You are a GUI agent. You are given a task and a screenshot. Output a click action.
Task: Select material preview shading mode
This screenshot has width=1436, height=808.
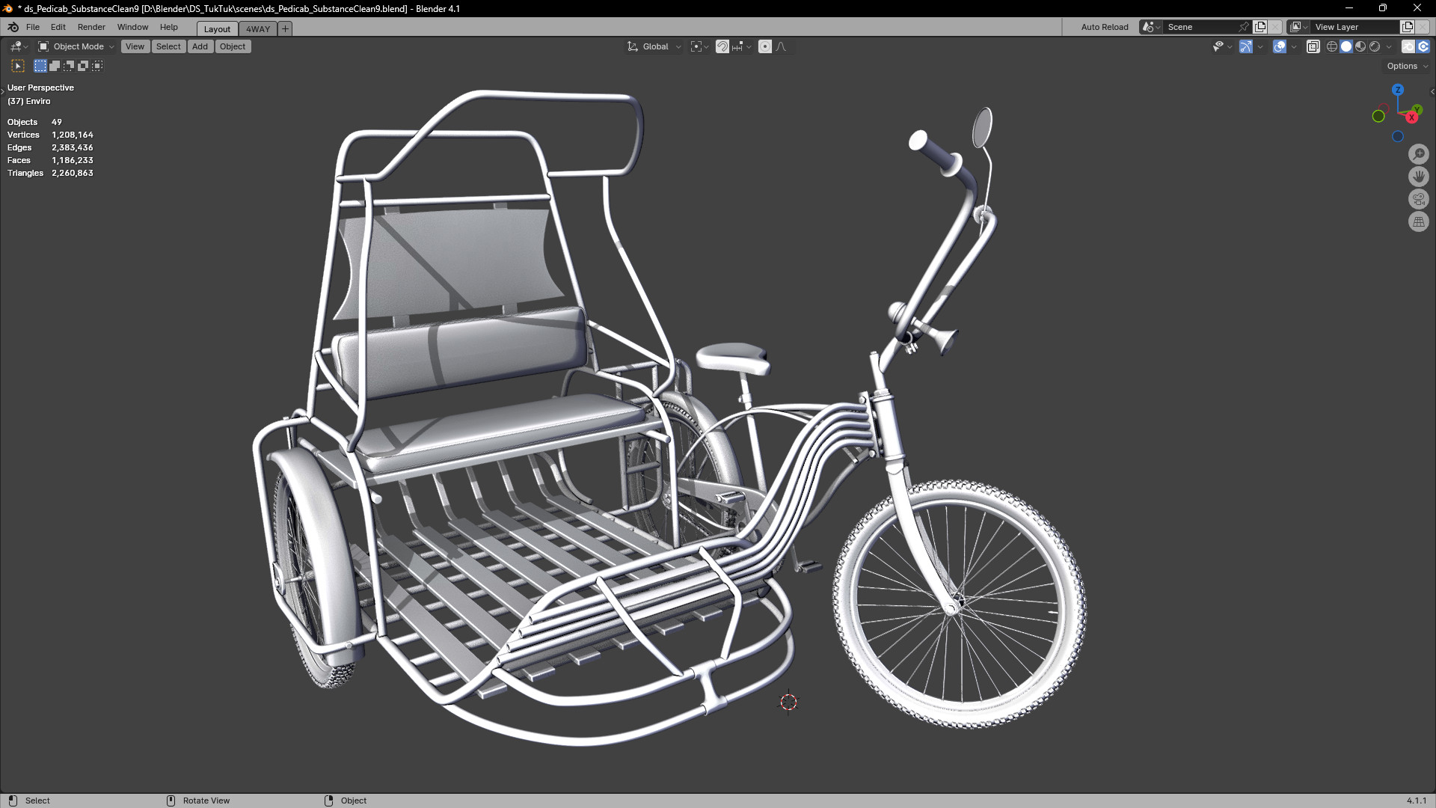(x=1360, y=46)
